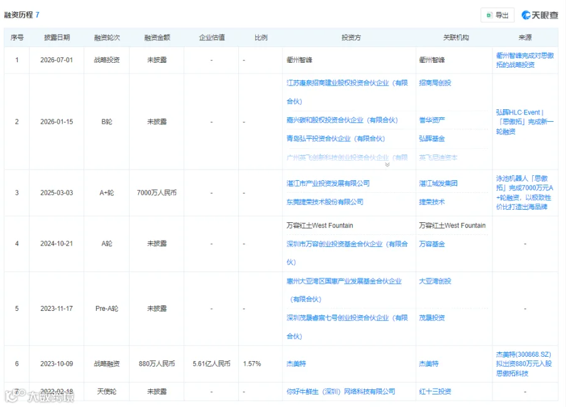Viewport: 566px width, 407px height.
Task: Open the 弘晖HLC·Event source link
Action: pyautogui.click(x=525, y=122)
